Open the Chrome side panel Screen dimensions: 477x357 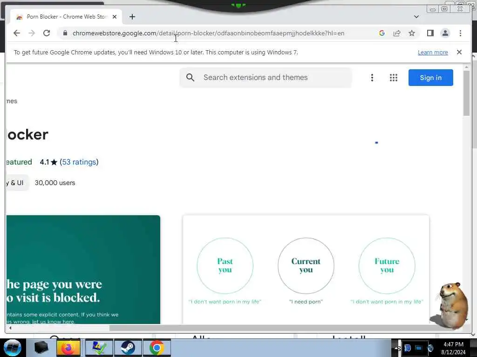430,33
